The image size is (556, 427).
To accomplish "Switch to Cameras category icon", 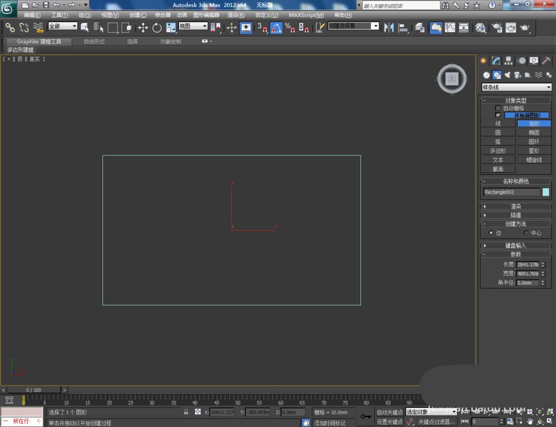I will click(x=517, y=75).
